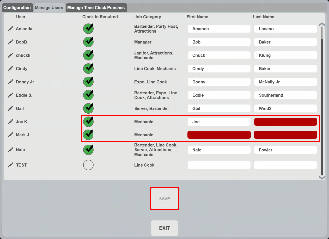Click the "Job Category" column header

pyautogui.click(x=148, y=17)
